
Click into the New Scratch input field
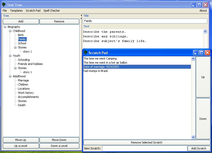[x=145, y=148]
